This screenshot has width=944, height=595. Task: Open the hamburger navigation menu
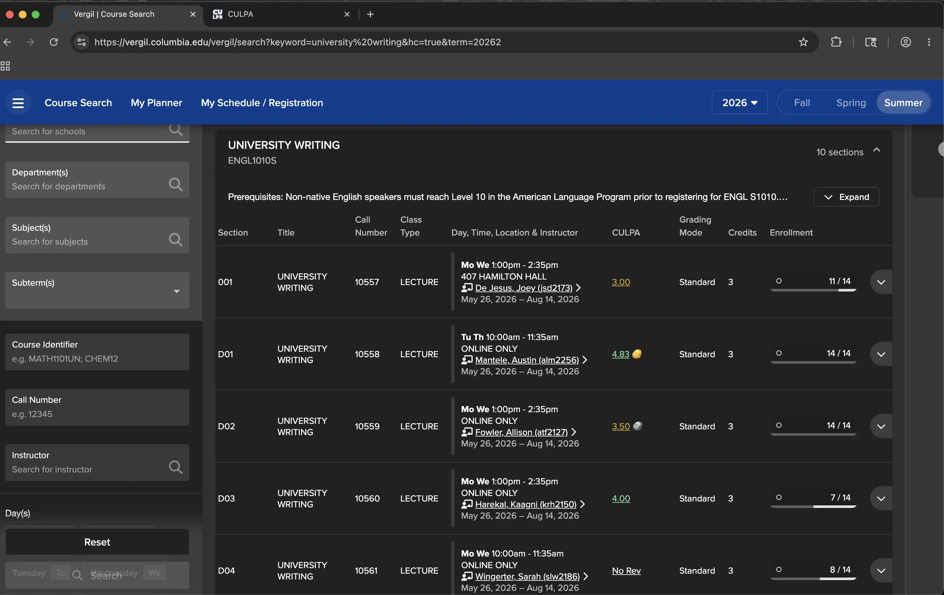(18, 103)
